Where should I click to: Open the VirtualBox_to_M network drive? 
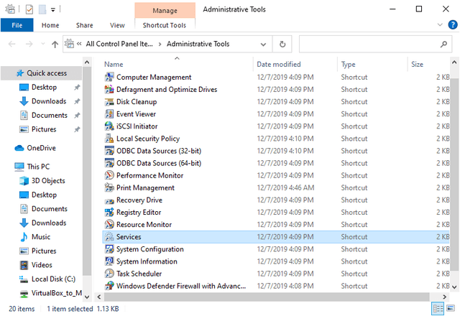click(x=56, y=293)
